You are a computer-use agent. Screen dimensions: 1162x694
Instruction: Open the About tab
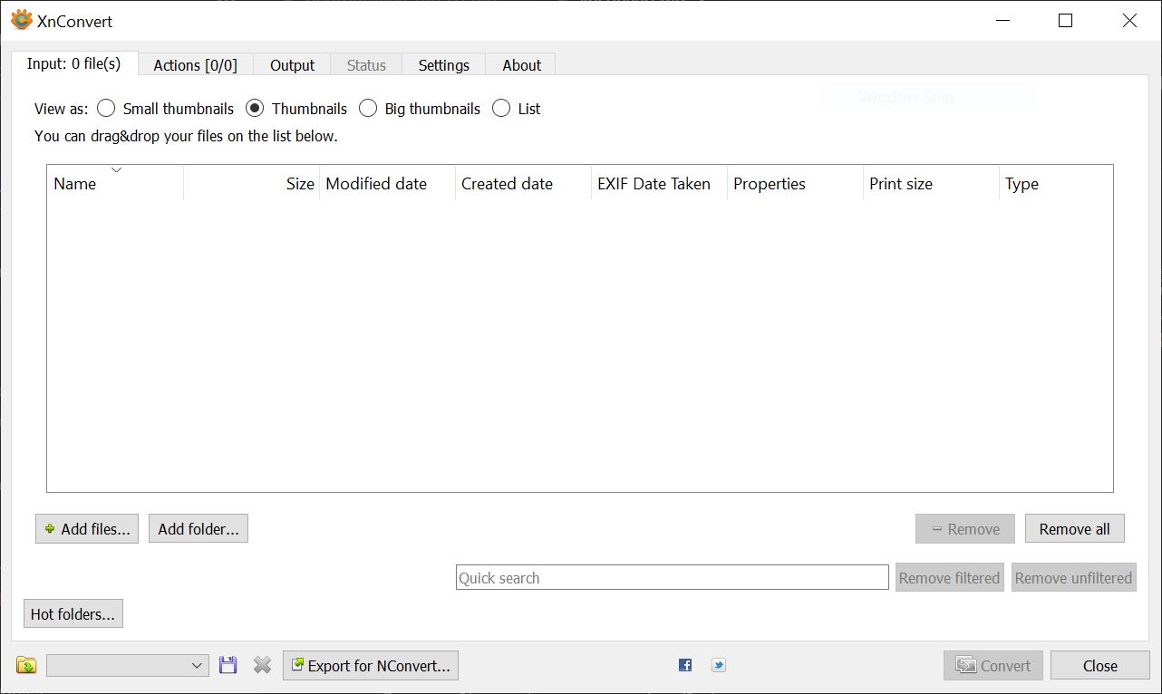[x=521, y=65]
